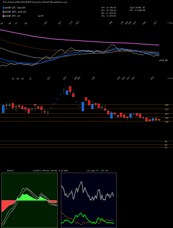Click the 92 price level label
The height and width of the screenshot is (228, 173).
pyautogui.click(x=166, y=145)
